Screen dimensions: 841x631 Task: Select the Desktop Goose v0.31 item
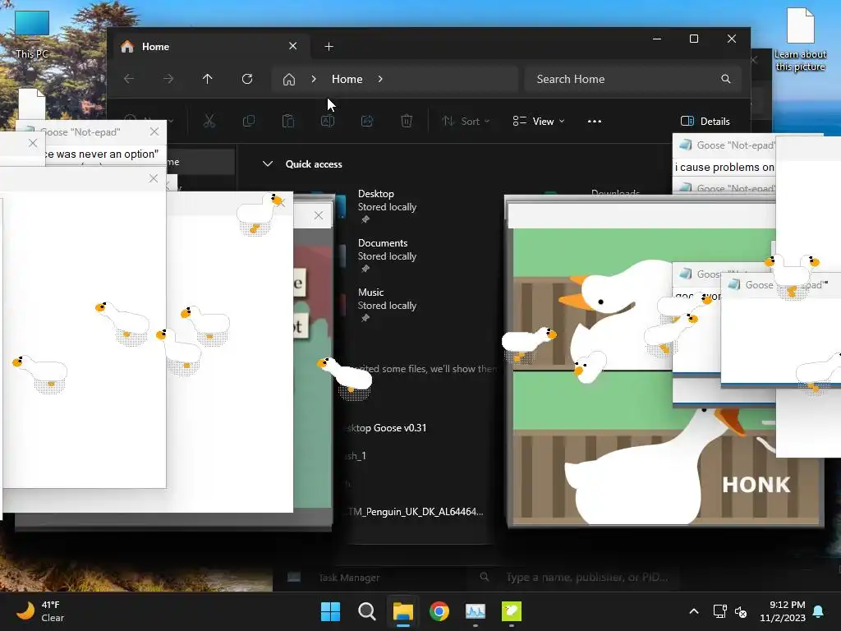click(386, 427)
